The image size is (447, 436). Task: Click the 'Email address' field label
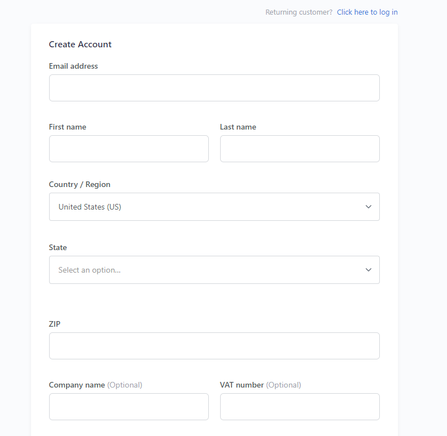tap(73, 66)
